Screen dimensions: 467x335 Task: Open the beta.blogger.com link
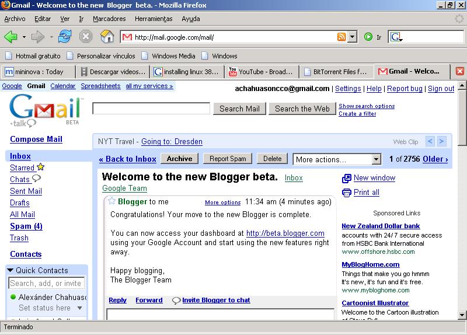285,233
